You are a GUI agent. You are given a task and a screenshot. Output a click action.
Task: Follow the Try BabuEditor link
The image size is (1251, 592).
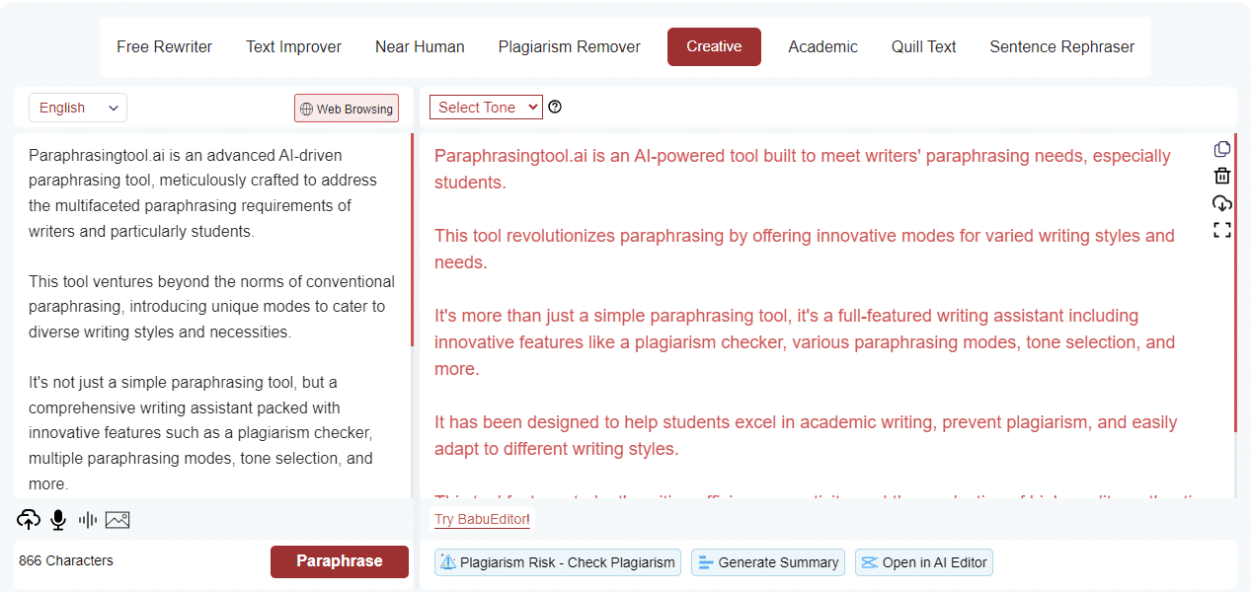482,519
